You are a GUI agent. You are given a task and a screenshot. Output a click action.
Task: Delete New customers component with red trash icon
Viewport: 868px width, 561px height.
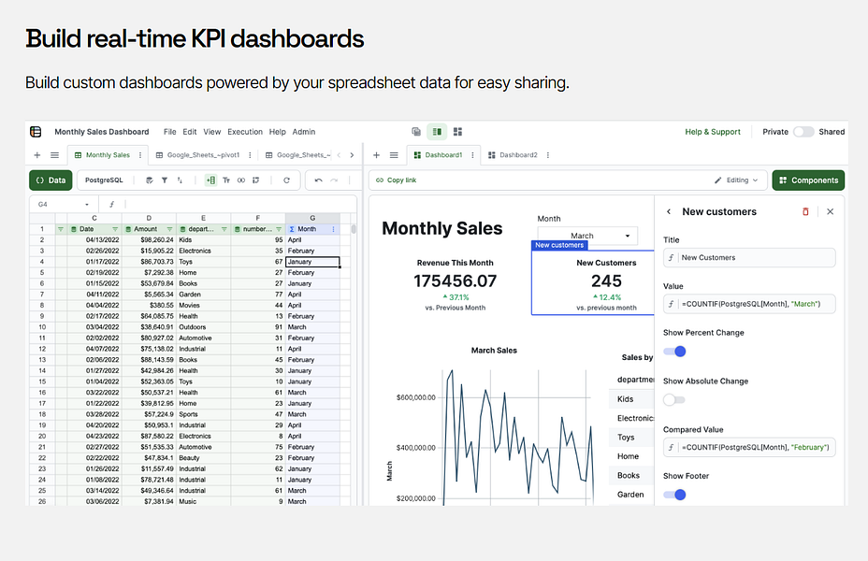click(805, 212)
